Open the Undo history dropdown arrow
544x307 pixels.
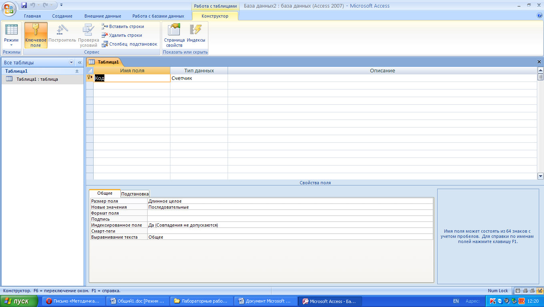(38, 5)
